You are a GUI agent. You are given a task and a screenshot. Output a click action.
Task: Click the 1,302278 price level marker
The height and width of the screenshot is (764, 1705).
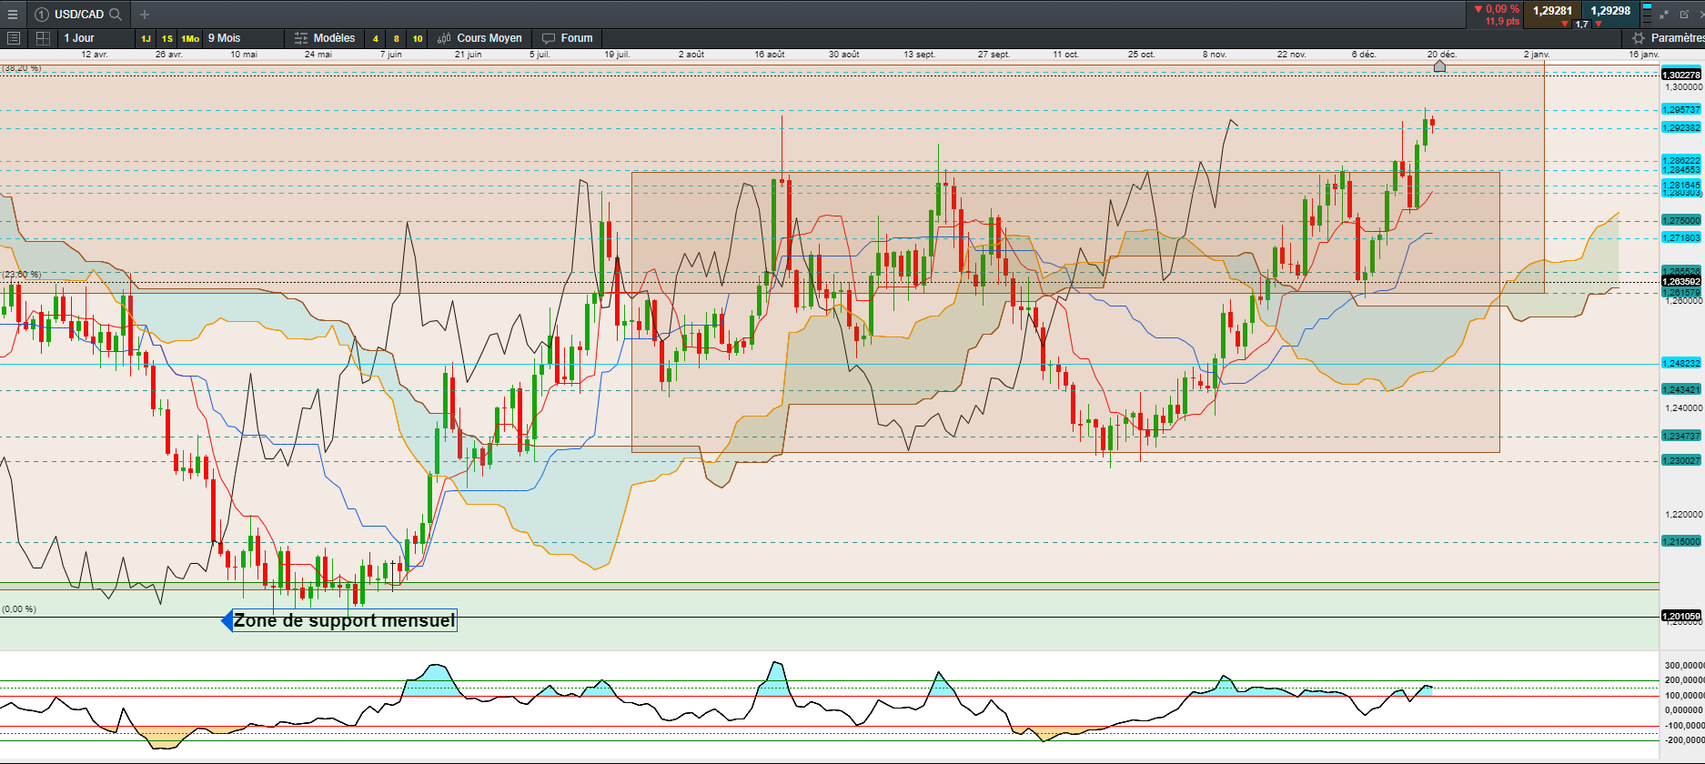[x=1680, y=75]
